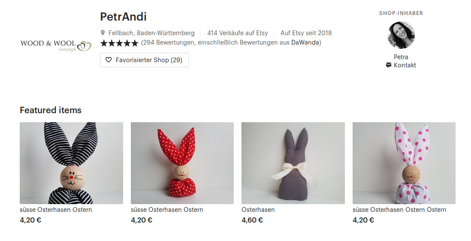This screenshot has height=241, width=471.
Task: Click the süsse Osterhasen Ostern Ostern title
Action: click(399, 210)
